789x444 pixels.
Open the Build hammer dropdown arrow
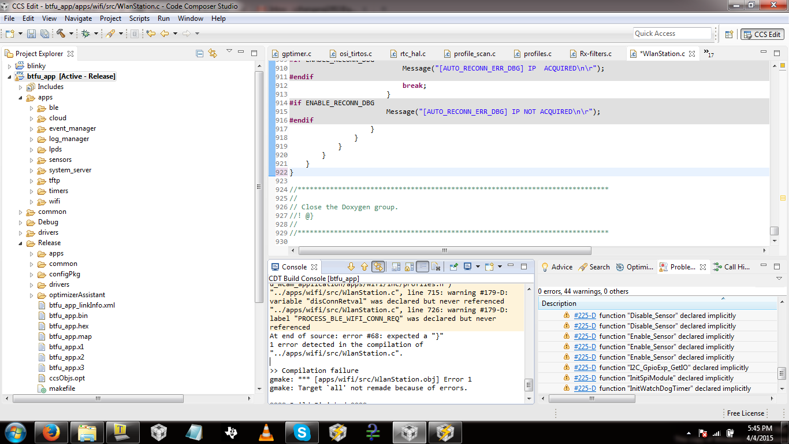click(x=71, y=34)
